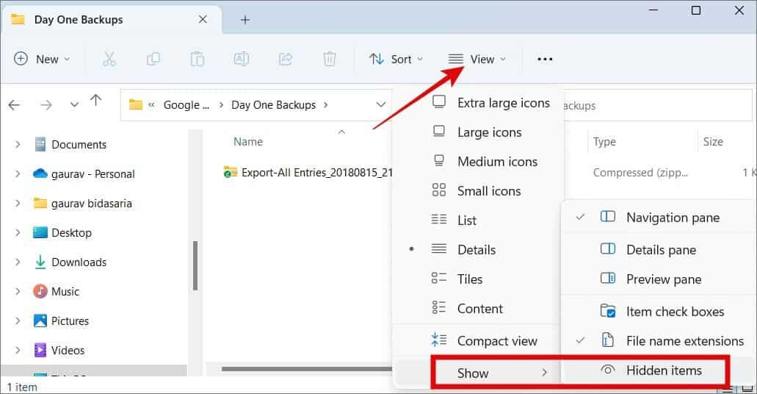
Task: Select Extra large icons view
Action: pyautogui.click(x=491, y=102)
